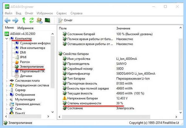Click the Мультимедиа speaker icon
Screen dimensions: 186x128
coord(11,99)
